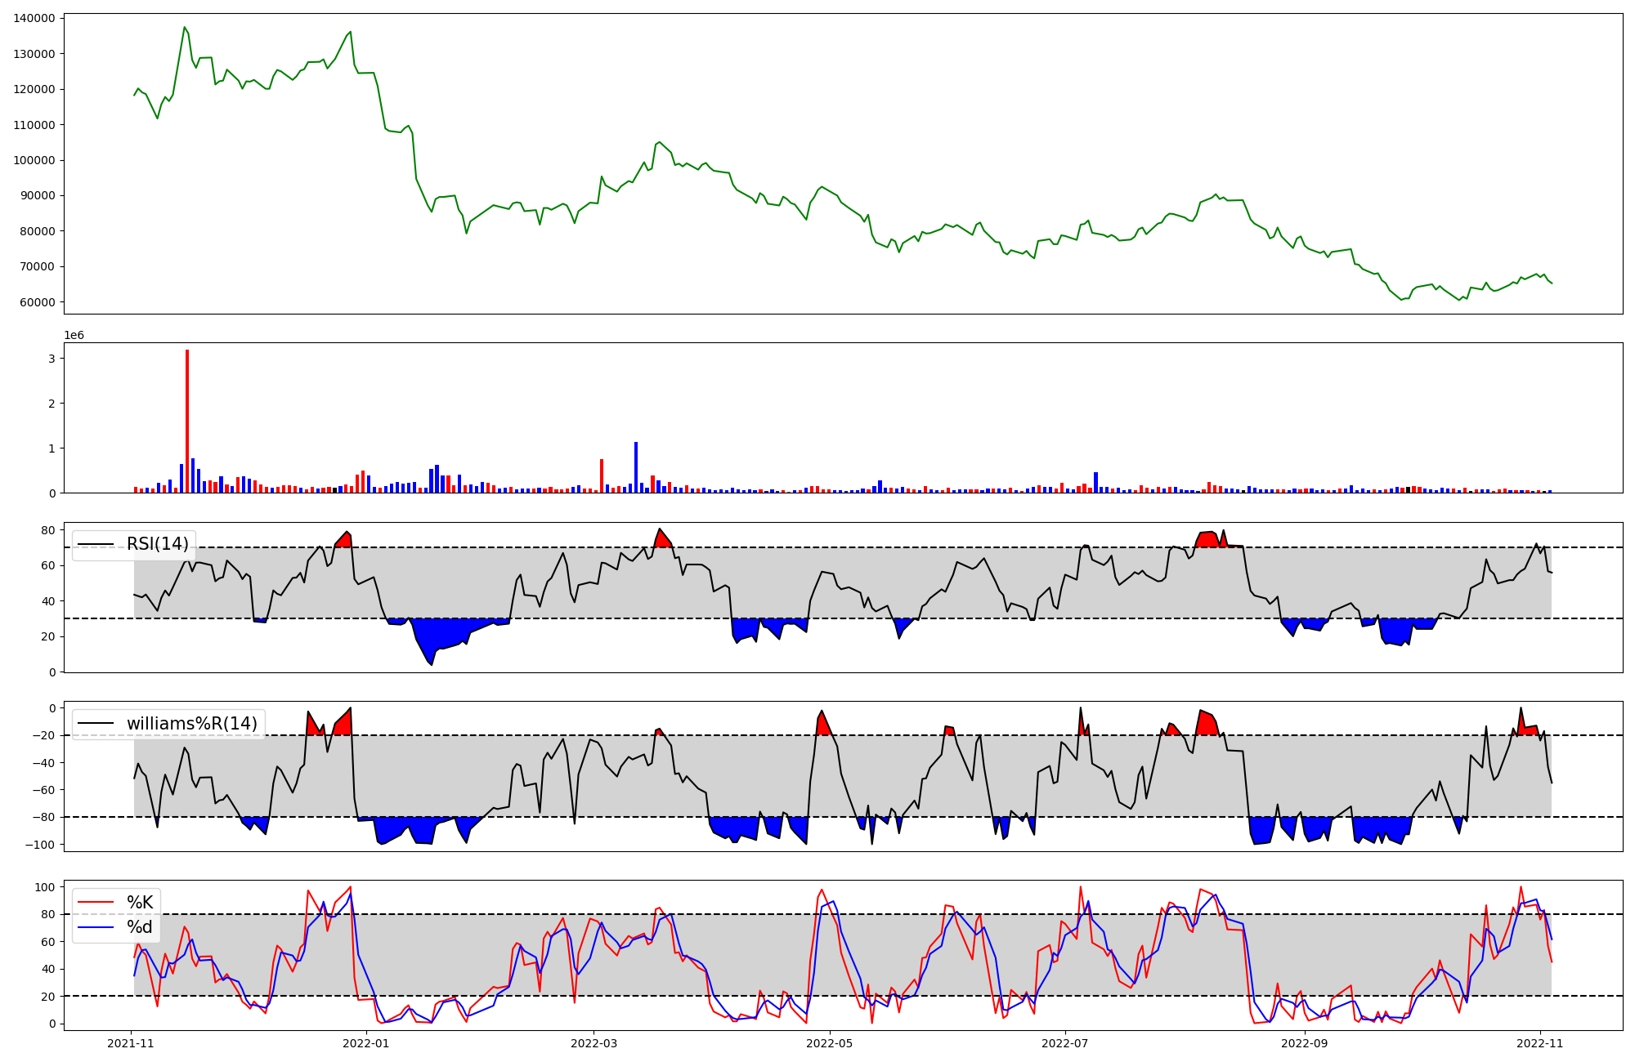
Task: Click the 60000 price axis tick label
Action: (x=38, y=302)
